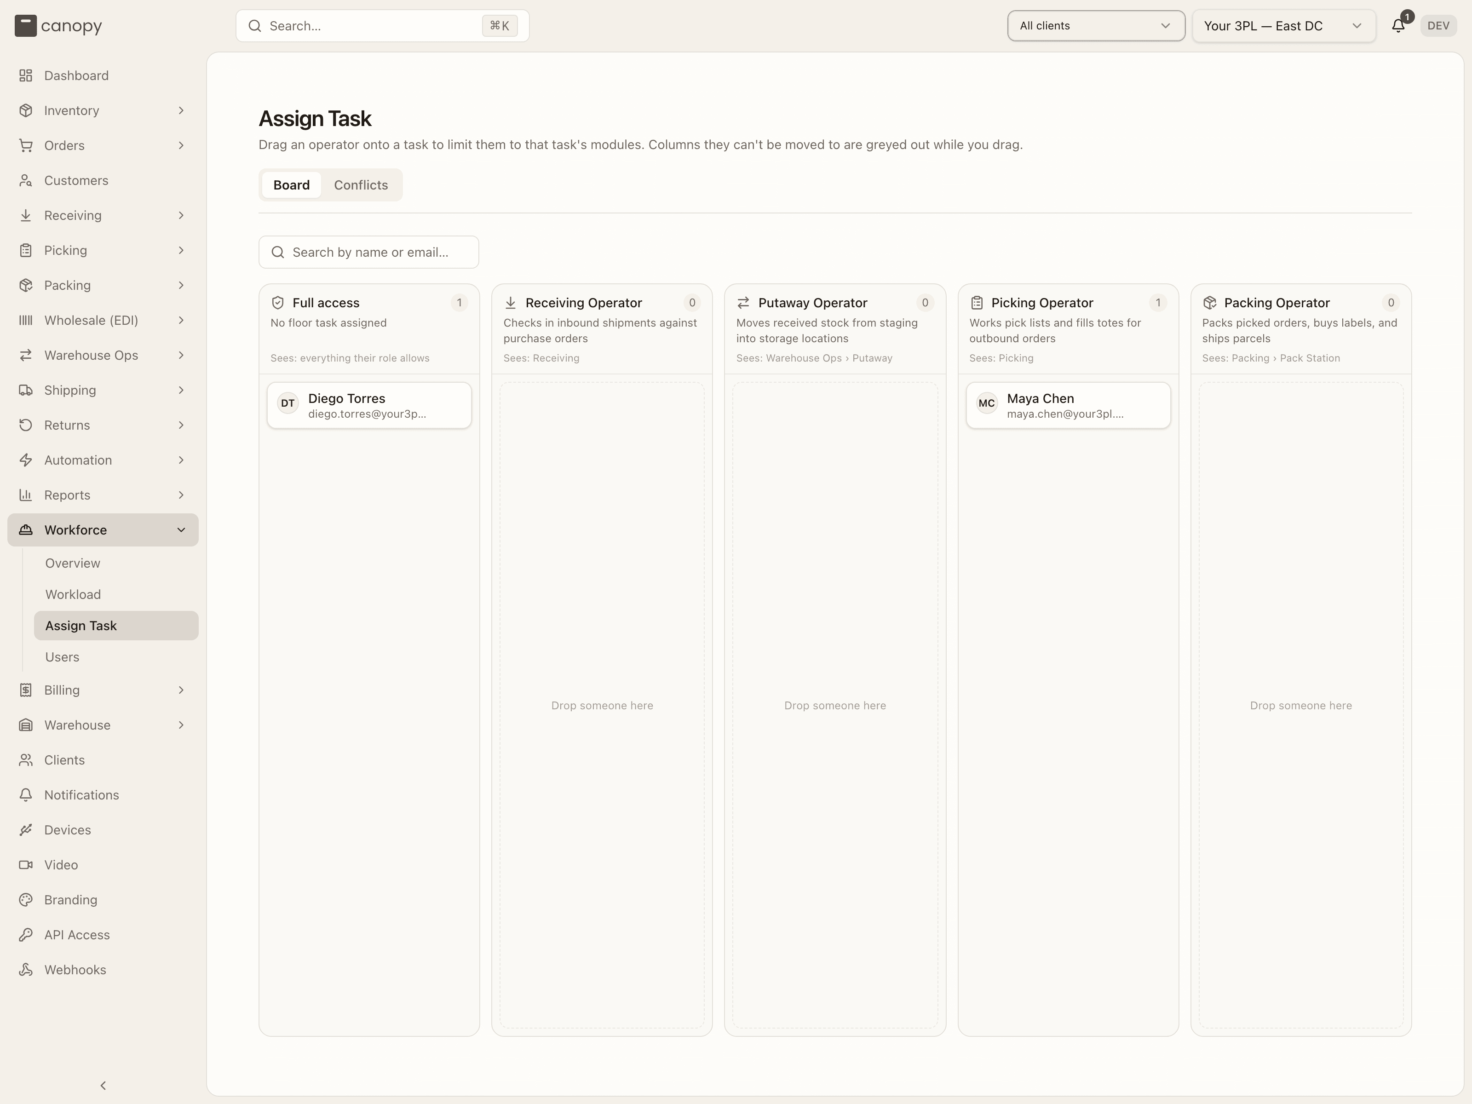Image resolution: width=1472 pixels, height=1104 pixels.
Task: Select the Diego Torres operator card
Action: tap(369, 405)
